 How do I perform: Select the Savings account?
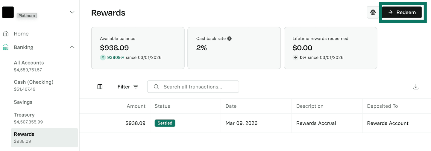point(23,102)
